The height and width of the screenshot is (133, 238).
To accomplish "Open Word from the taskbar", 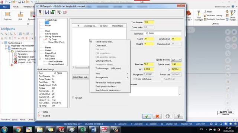I will click(x=93, y=130).
